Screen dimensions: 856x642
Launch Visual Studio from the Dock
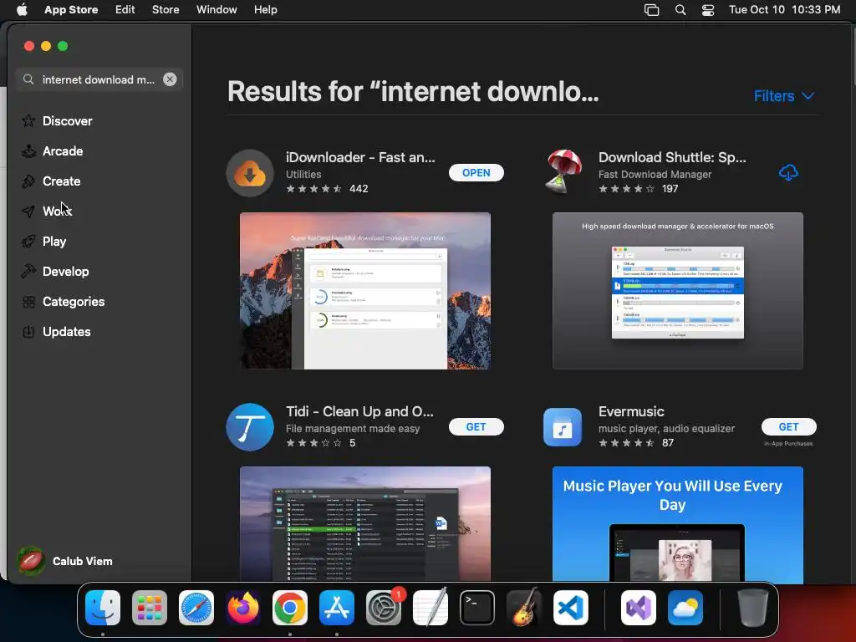pos(639,608)
